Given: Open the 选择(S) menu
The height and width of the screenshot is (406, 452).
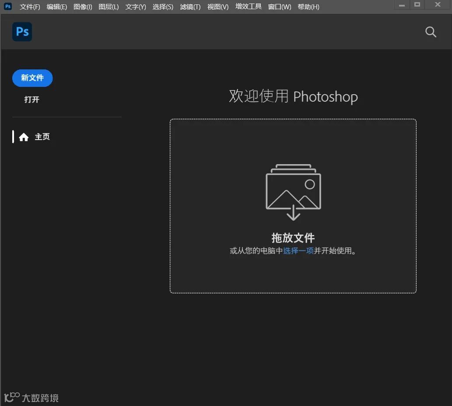Looking at the screenshot, I should [163, 7].
